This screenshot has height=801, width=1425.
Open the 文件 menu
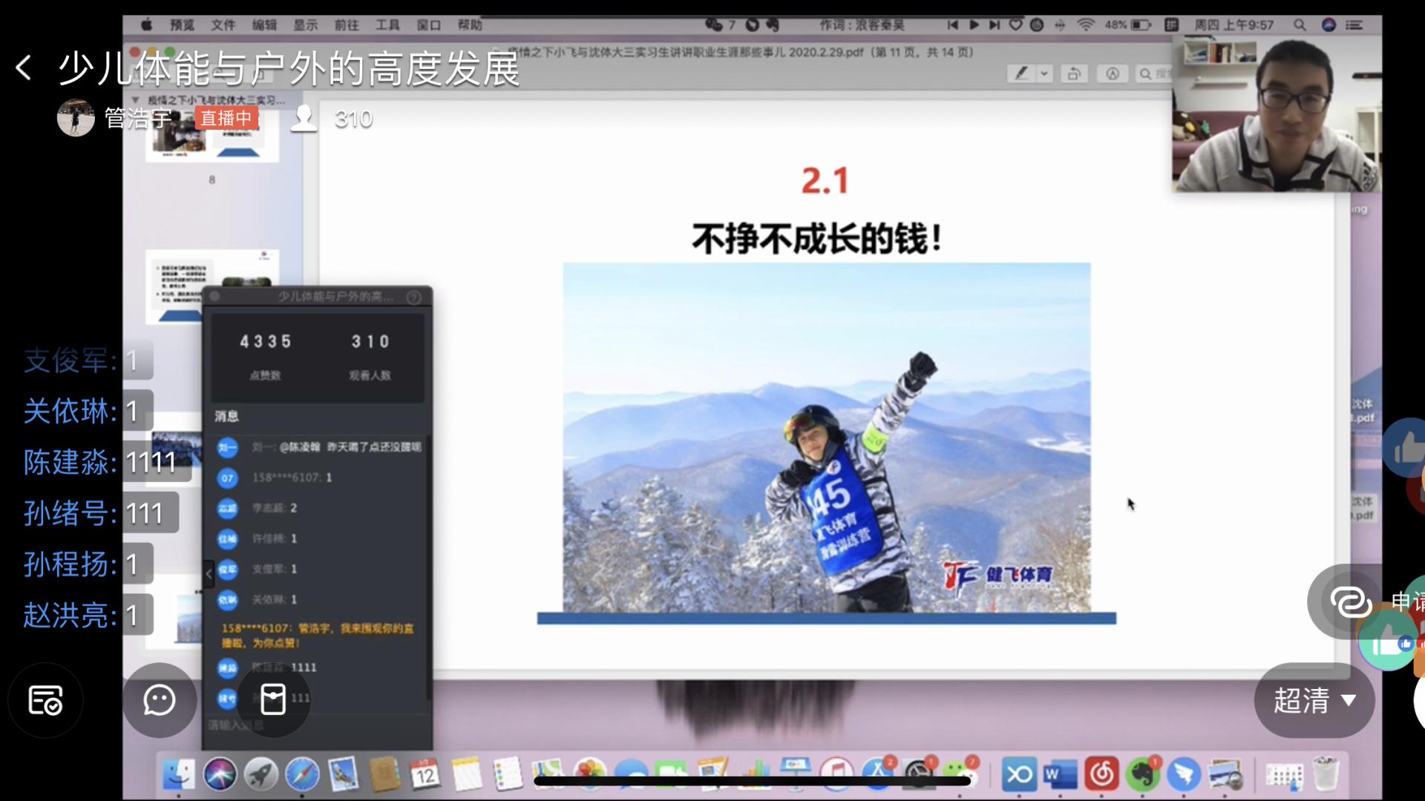(223, 25)
